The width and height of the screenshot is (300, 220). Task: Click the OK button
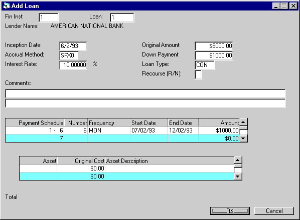click(x=230, y=211)
